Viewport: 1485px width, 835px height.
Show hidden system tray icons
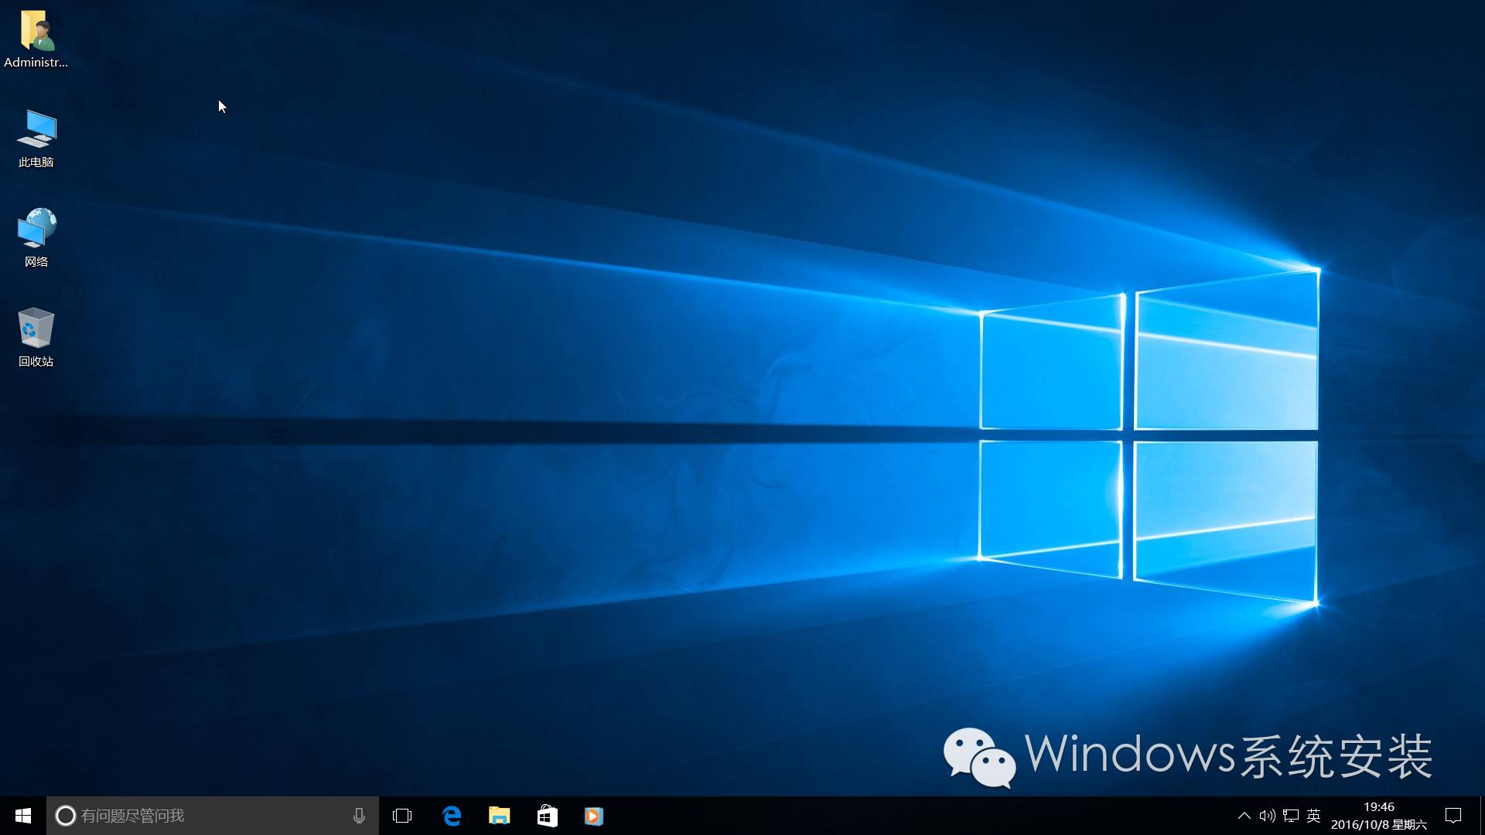coord(1244,816)
